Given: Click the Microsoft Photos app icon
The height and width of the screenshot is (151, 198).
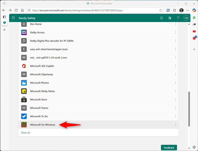Looking at the screenshot, I should [24, 83].
